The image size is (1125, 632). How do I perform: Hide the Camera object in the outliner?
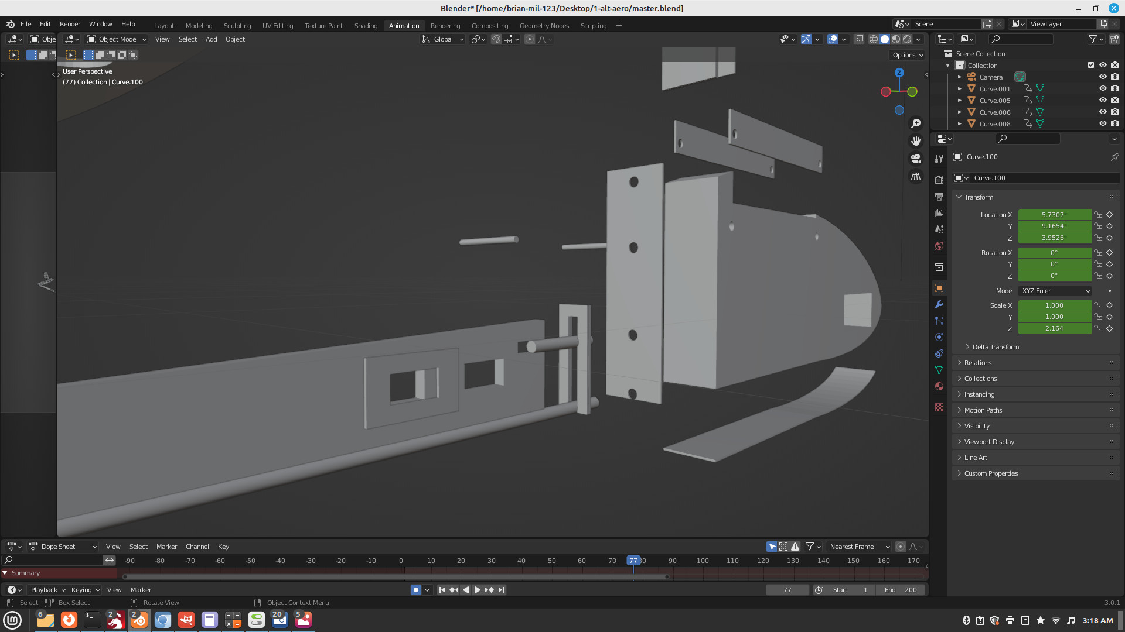click(1103, 77)
